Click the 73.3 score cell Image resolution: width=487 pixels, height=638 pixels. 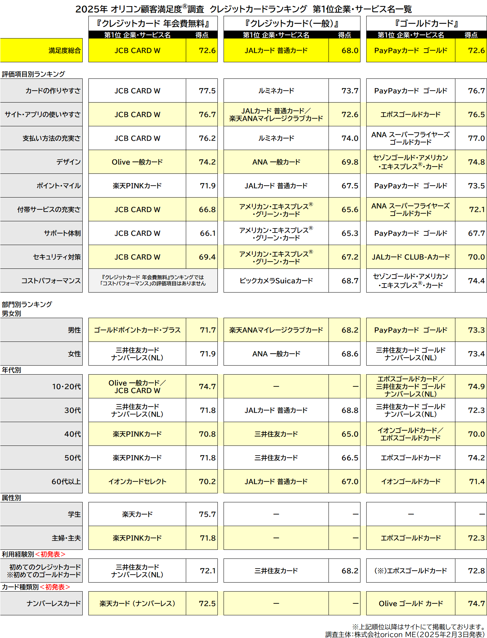(471, 330)
